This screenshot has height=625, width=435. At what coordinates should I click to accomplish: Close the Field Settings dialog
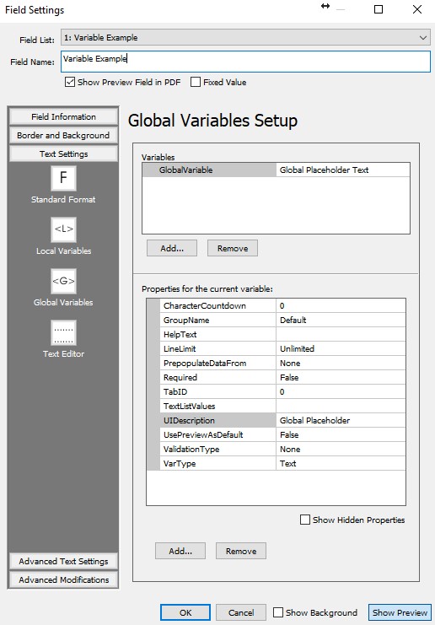(417, 9)
